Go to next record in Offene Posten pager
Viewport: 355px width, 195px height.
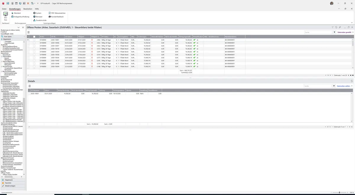(x=349, y=75)
